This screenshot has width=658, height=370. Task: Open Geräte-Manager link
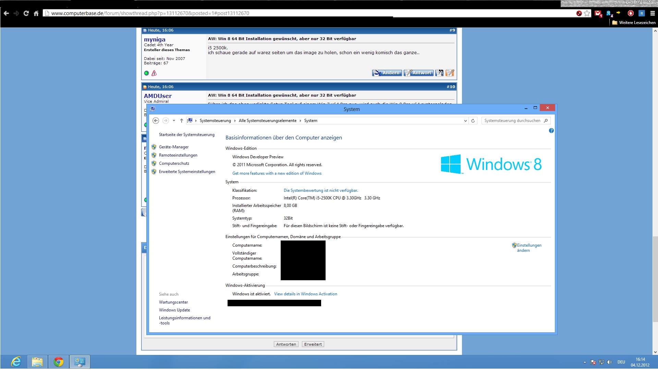173,147
